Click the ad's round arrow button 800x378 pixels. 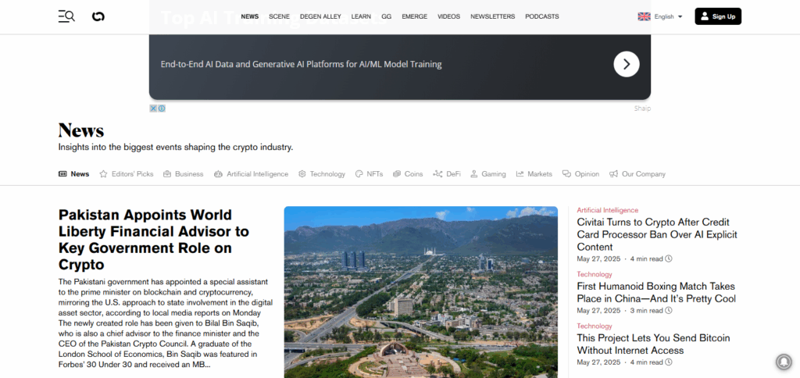tap(626, 64)
